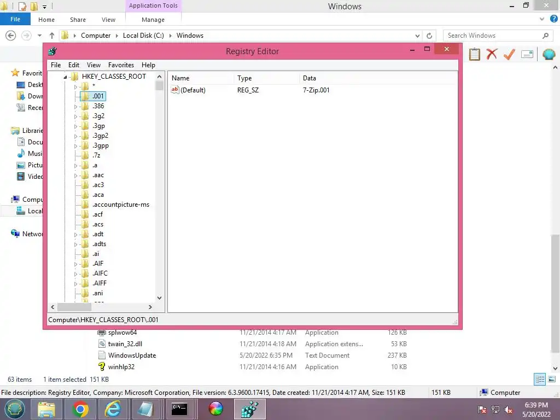Viewport: 560px width, 420px height.
Task: Click the Explorer help question mark icon
Action: pos(553,19)
